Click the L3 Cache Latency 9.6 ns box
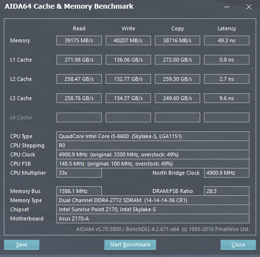The image size is (260, 257). point(227,98)
